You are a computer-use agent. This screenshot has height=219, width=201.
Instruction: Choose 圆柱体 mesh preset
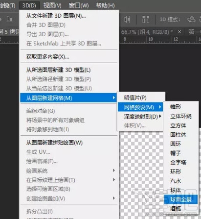coord(181,135)
